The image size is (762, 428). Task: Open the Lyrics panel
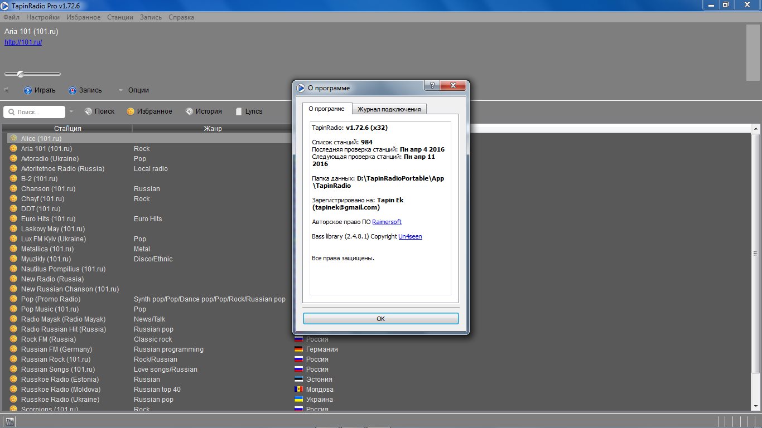(x=239, y=111)
